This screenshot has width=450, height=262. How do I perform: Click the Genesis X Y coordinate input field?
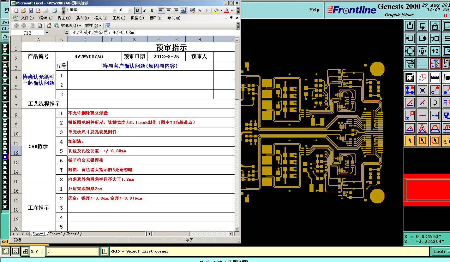coord(73,251)
